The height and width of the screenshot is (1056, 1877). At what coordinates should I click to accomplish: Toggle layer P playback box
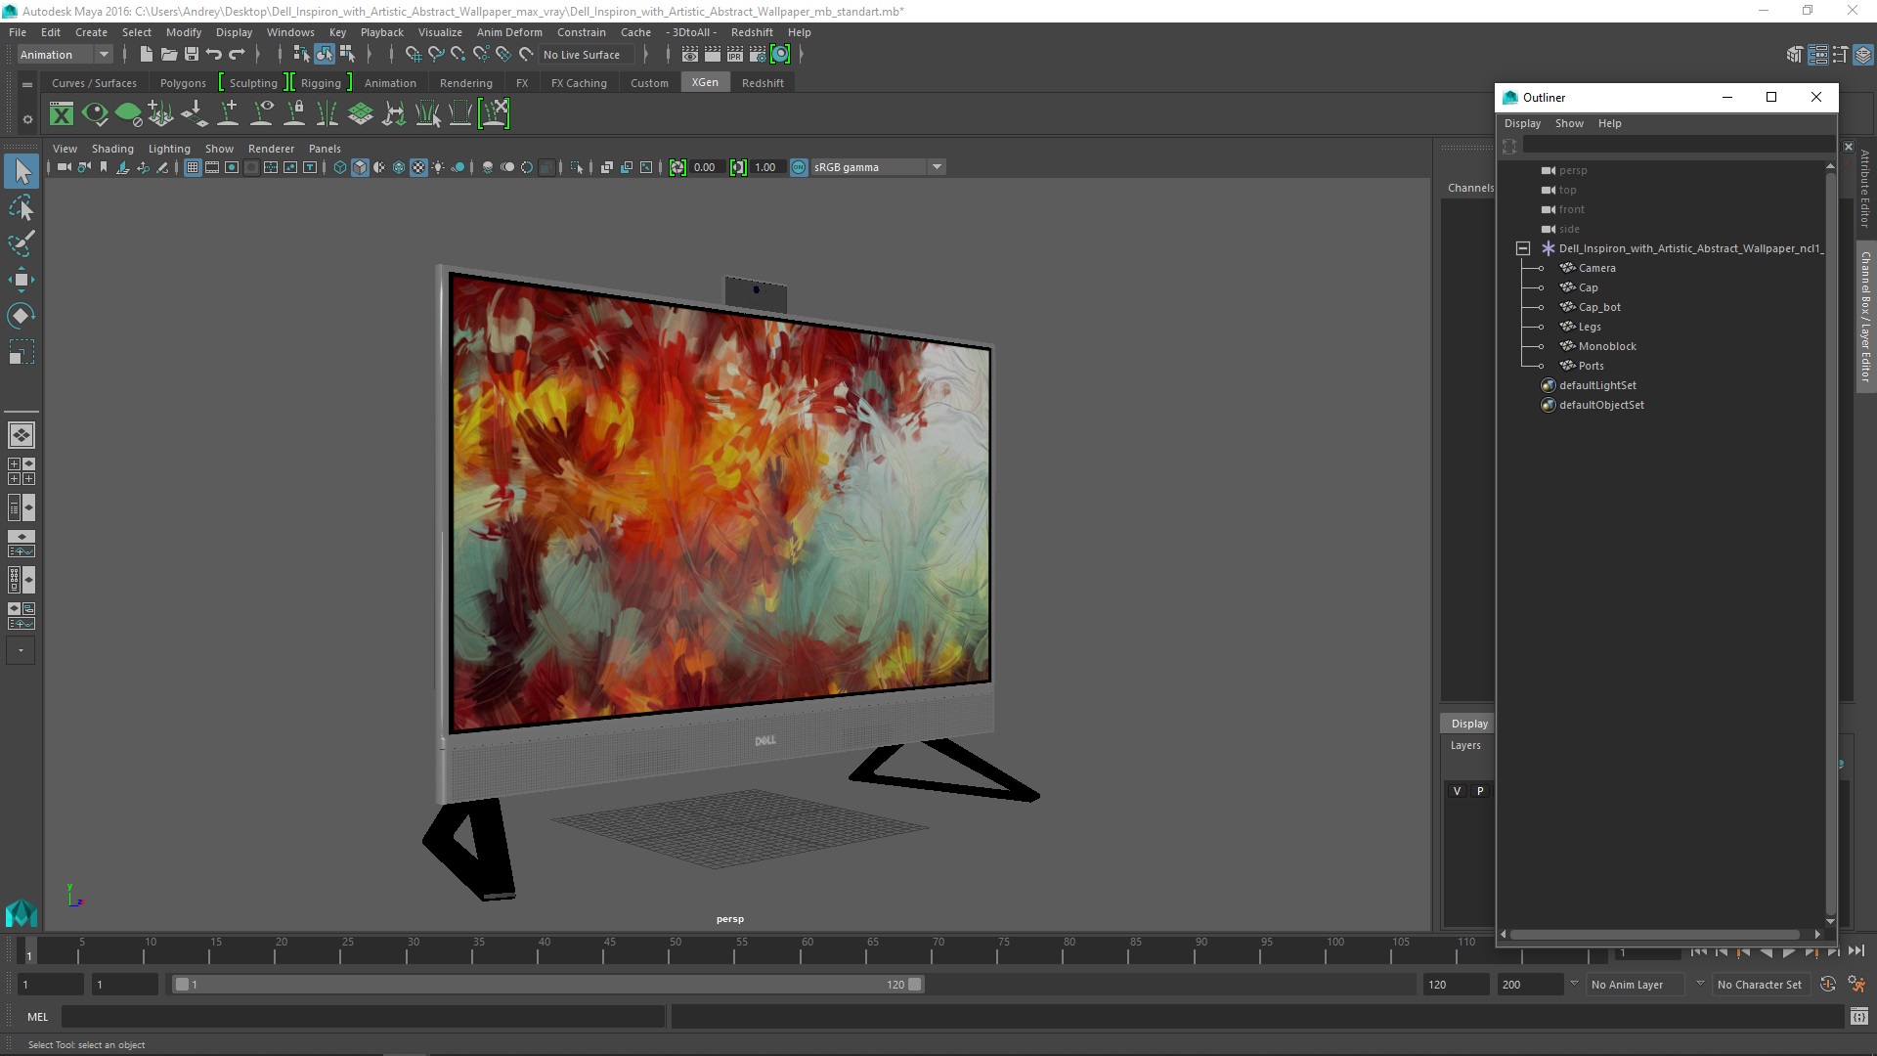[x=1480, y=791]
